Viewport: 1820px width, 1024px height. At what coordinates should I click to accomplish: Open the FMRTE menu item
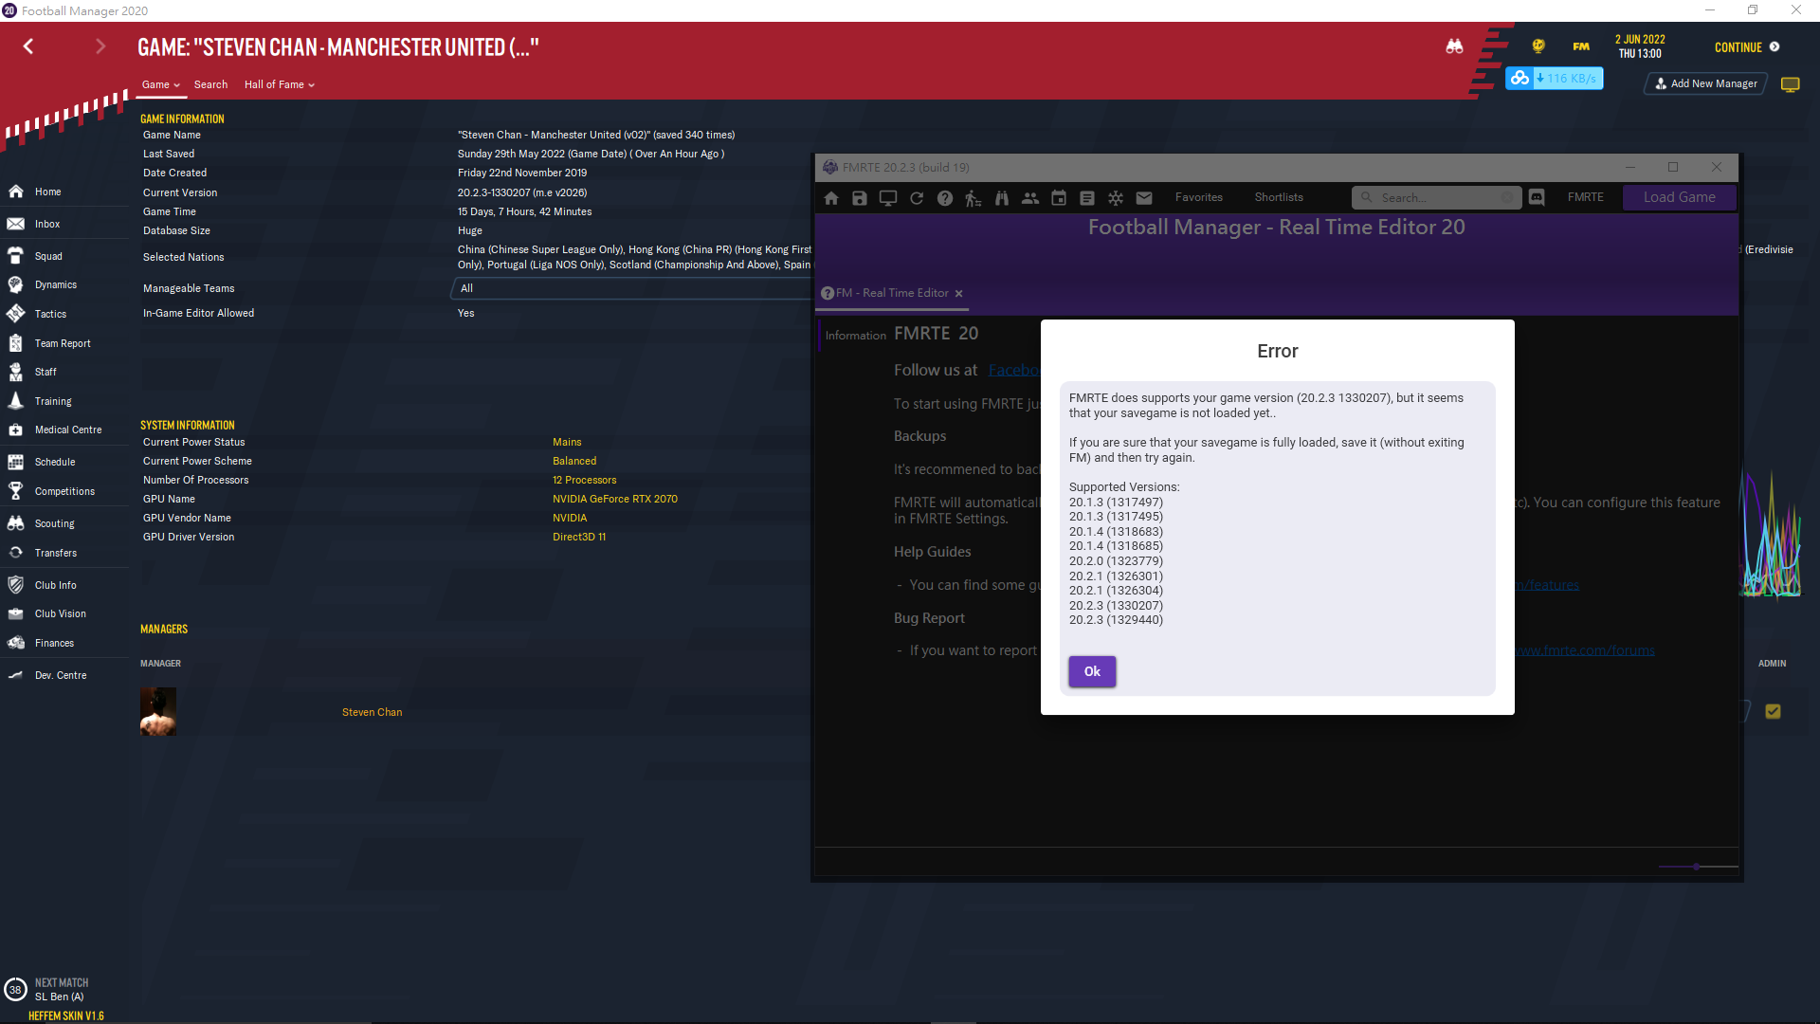pyautogui.click(x=1585, y=197)
